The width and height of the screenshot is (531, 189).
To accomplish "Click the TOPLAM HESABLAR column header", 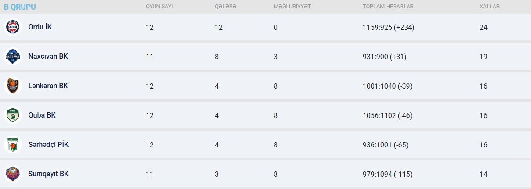I will (x=388, y=7).
